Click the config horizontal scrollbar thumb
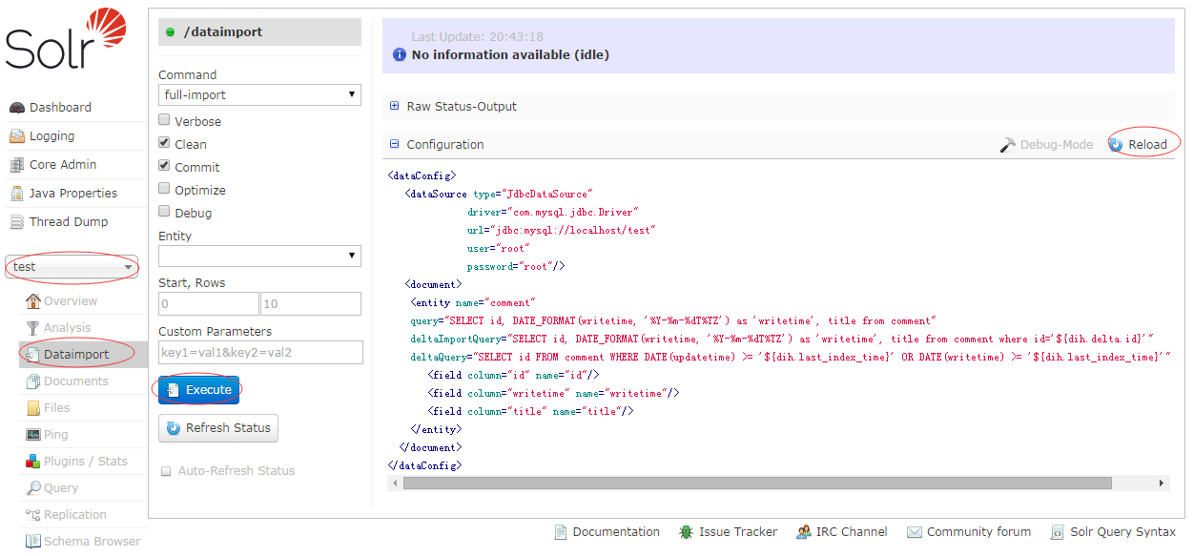This screenshot has height=556, width=1194. pos(757,484)
